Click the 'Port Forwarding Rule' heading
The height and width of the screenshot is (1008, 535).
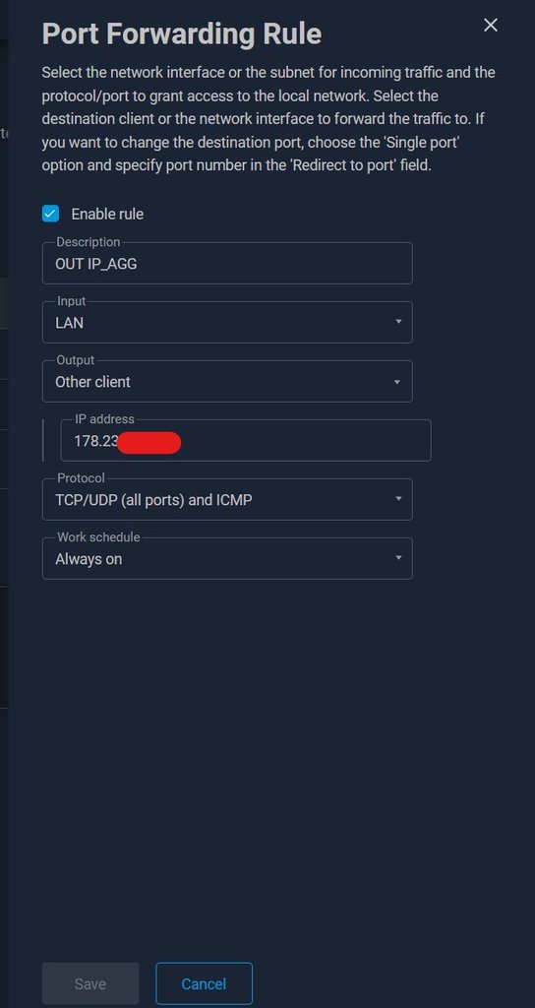[x=182, y=33]
